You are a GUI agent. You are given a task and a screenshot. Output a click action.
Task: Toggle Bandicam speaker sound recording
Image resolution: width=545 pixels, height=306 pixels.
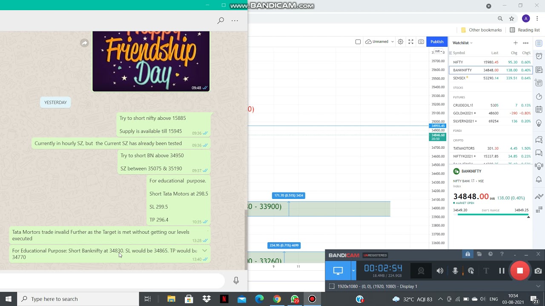(440, 271)
